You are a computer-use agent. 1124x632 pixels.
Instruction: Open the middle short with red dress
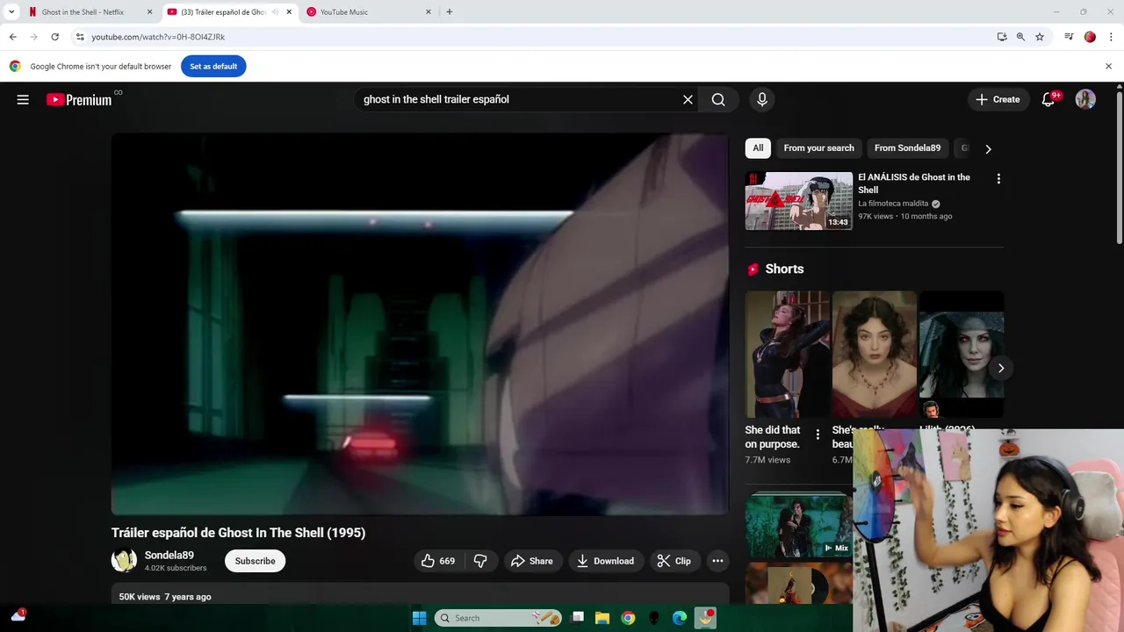(874, 355)
